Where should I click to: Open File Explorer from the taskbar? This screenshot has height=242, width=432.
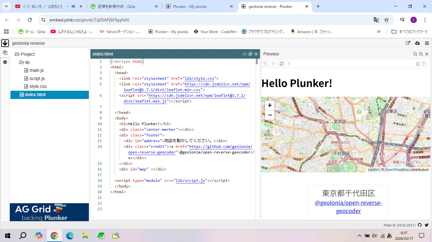click(x=85, y=235)
